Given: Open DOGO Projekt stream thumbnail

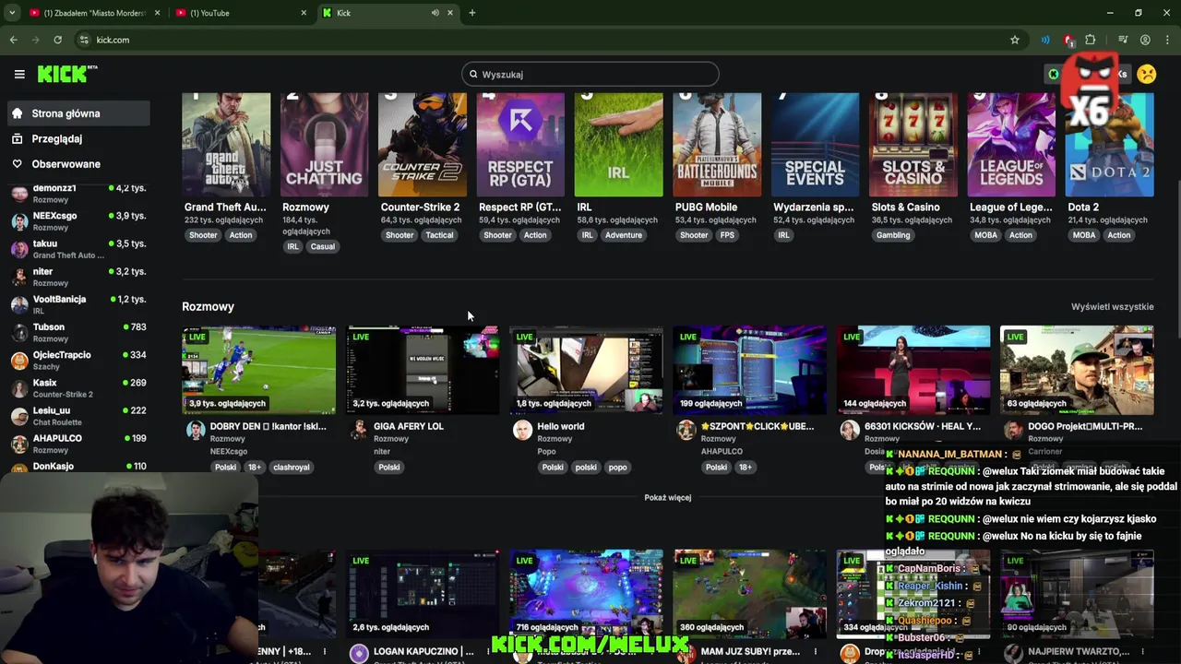Looking at the screenshot, I should (1077, 370).
